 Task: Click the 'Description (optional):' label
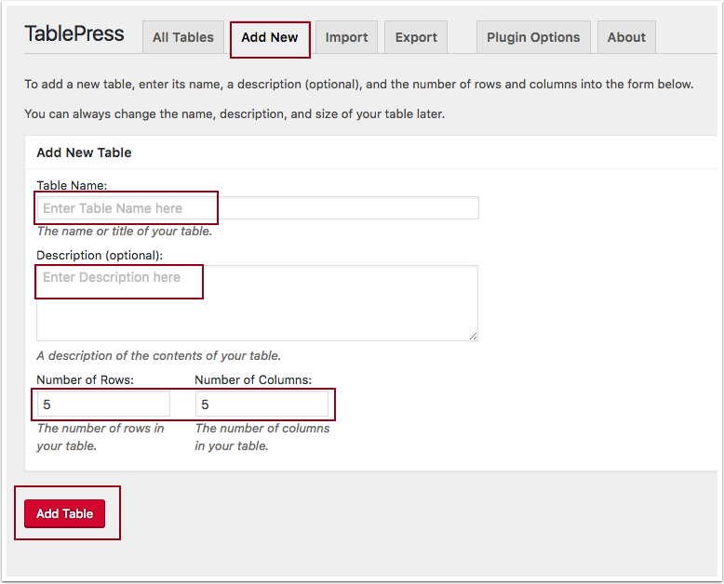point(100,255)
